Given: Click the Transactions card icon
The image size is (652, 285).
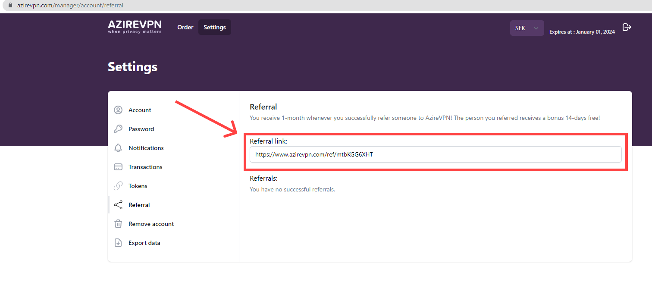Looking at the screenshot, I should 118,167.
